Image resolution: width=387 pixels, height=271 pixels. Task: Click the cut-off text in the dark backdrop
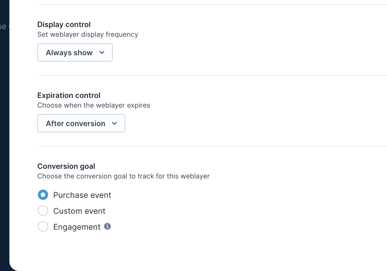coord(3,27)
